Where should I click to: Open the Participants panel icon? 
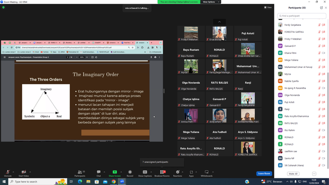tap(80, 172)
